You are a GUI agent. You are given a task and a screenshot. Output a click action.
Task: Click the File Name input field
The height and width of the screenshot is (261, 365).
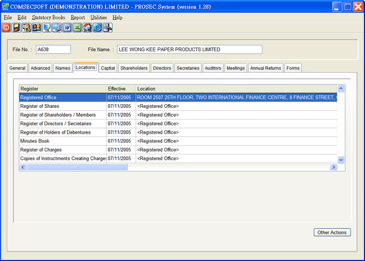click(x=189, y=49)
